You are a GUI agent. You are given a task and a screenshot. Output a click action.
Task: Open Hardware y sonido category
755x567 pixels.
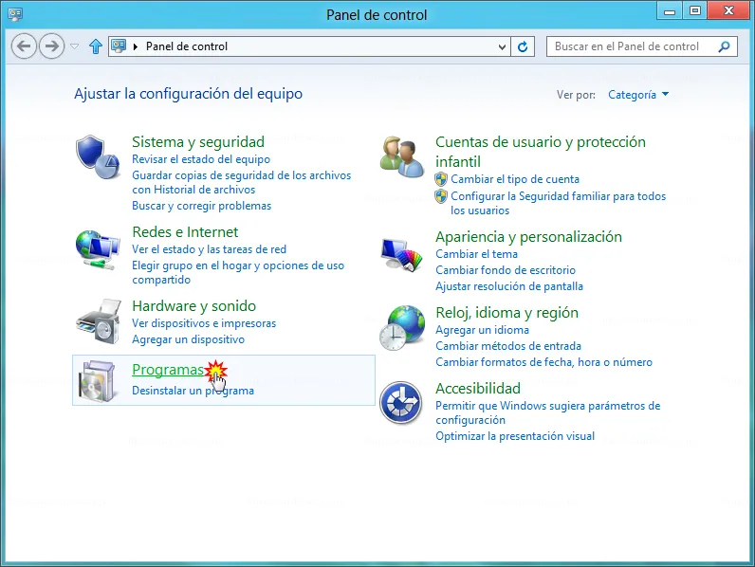(194, 306)
